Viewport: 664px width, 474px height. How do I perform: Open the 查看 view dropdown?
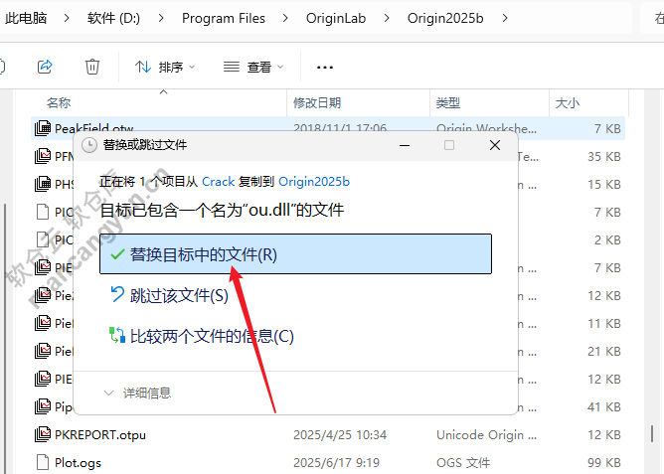pyautogui.click(x=253, y=67)
